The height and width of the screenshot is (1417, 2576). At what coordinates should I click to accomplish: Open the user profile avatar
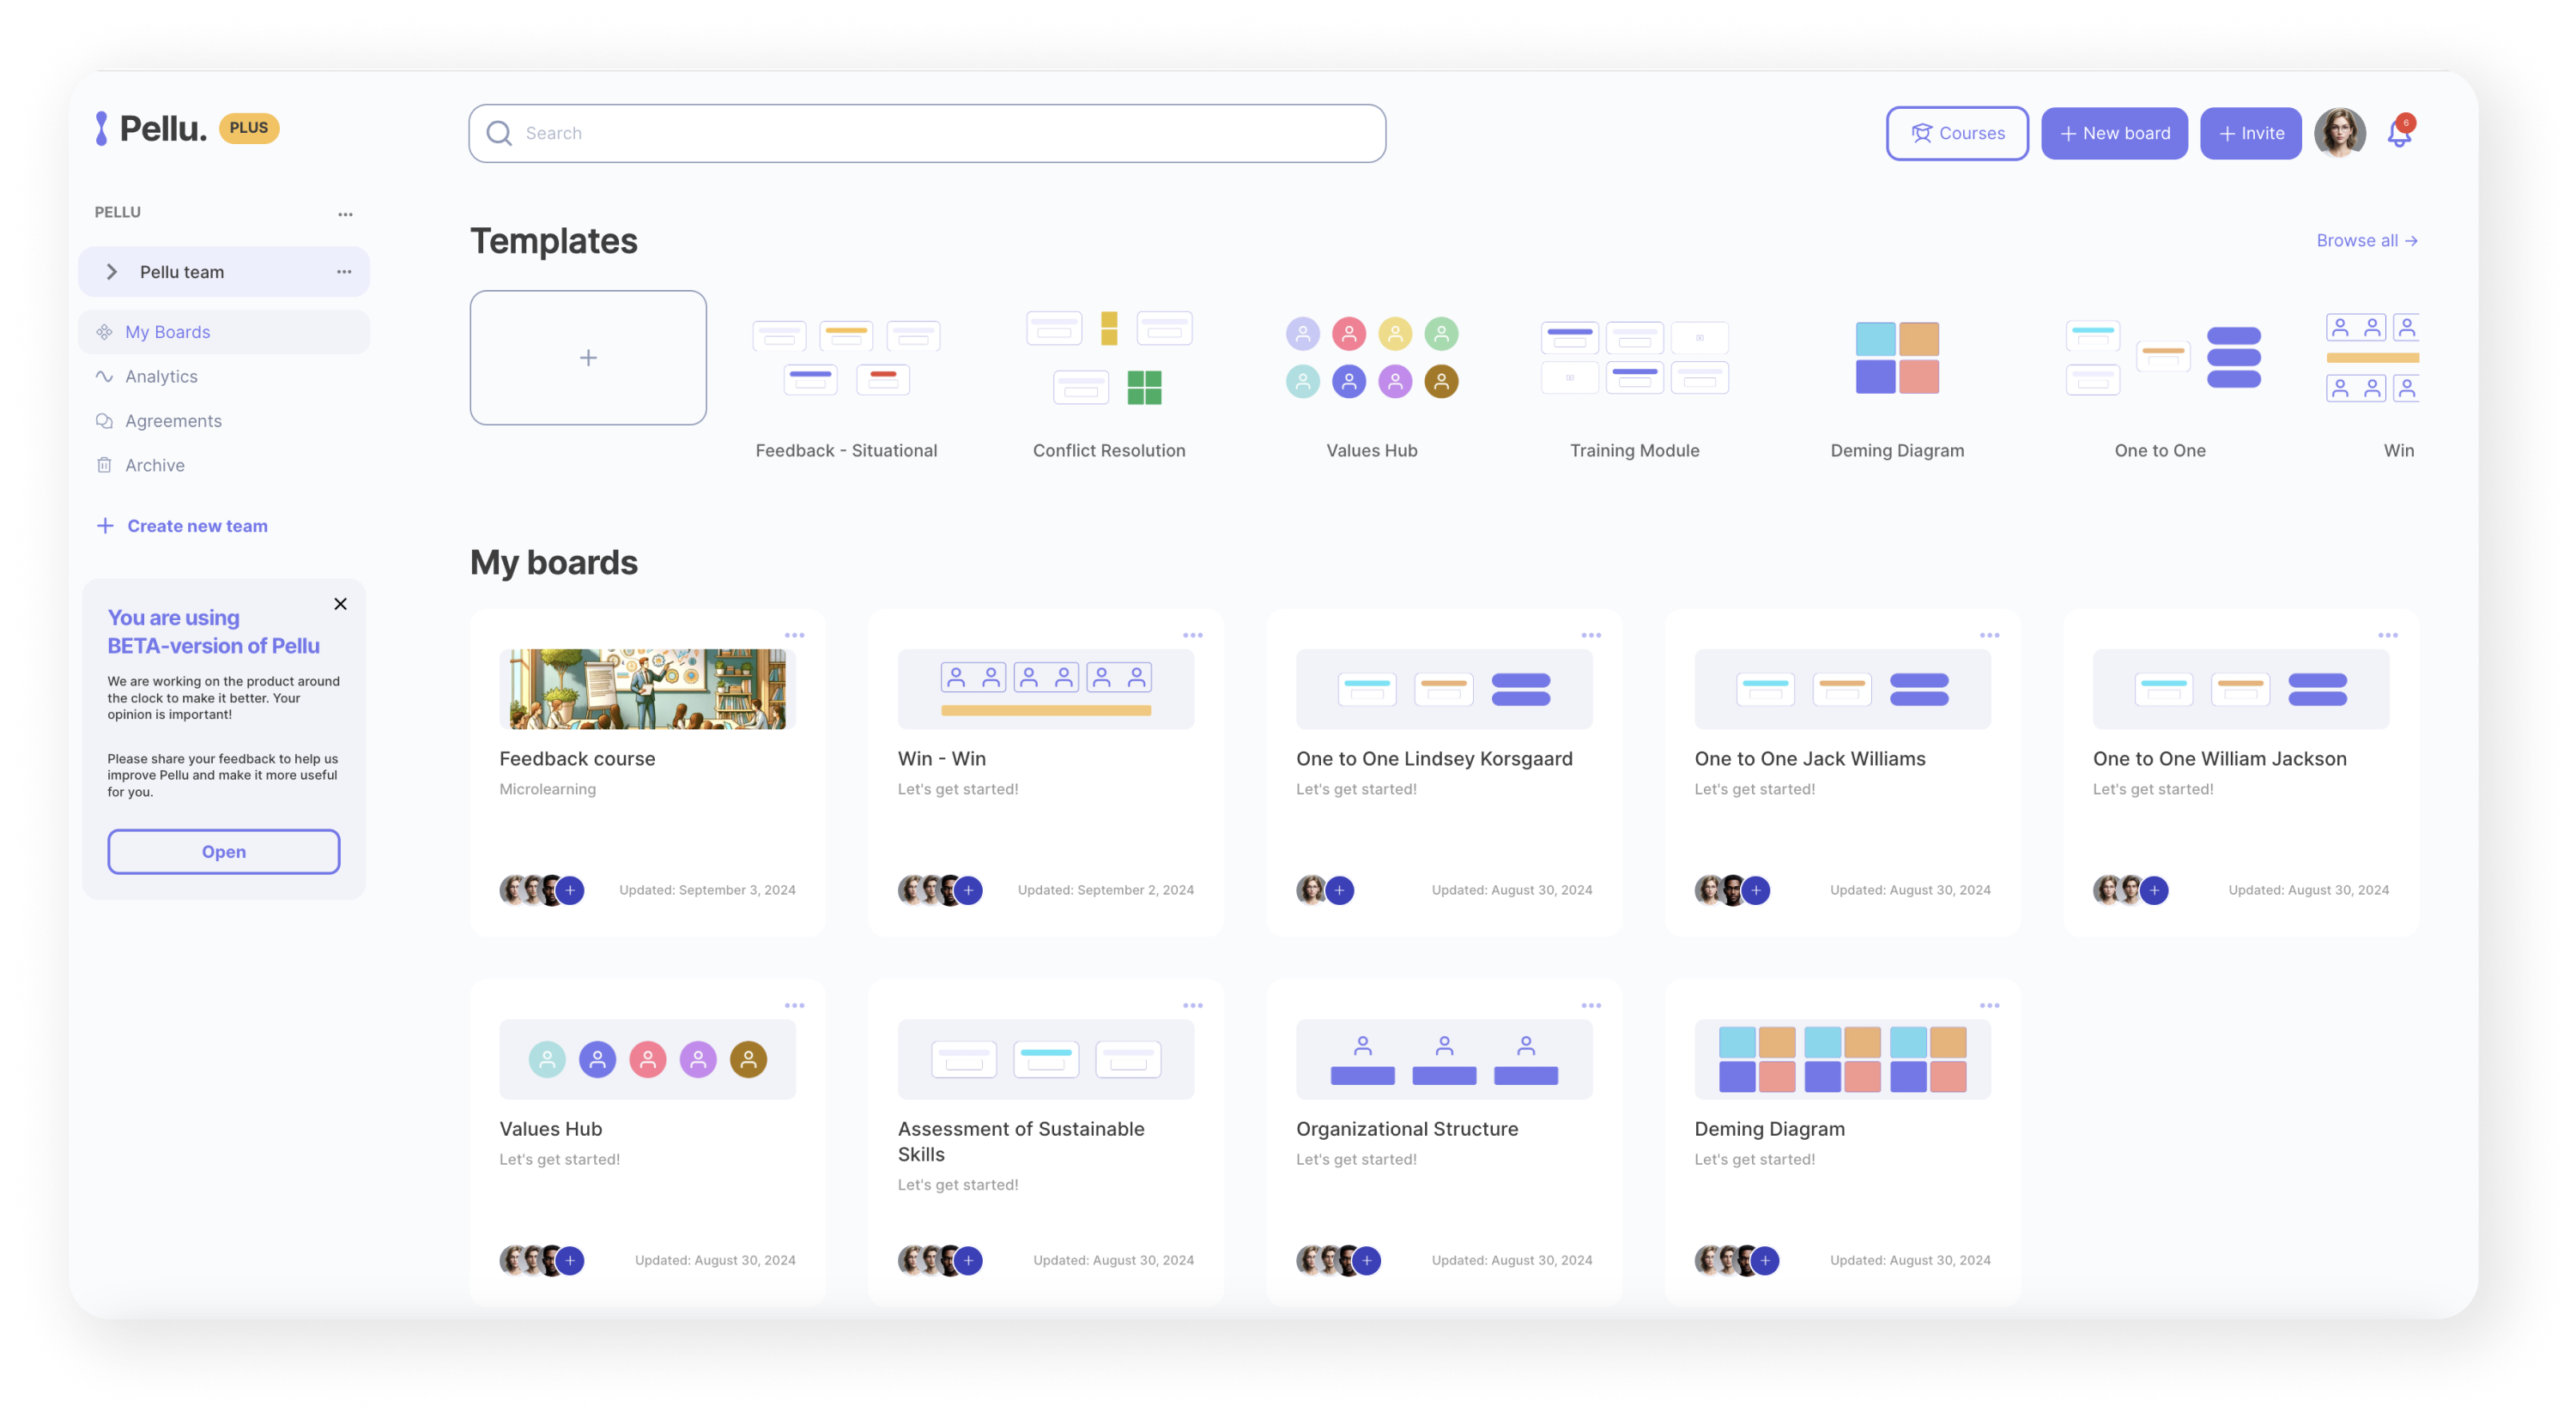click(2339, 133)
